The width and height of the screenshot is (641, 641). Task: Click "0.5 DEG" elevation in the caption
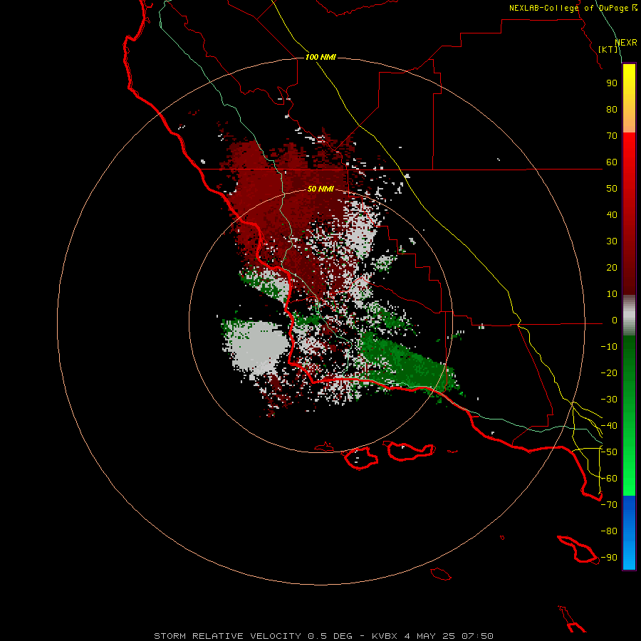click(330, 636)
